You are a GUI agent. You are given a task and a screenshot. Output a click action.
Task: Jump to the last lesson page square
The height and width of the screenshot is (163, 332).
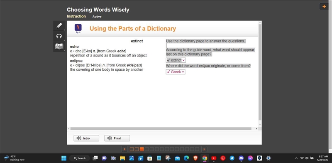(197, 149)
